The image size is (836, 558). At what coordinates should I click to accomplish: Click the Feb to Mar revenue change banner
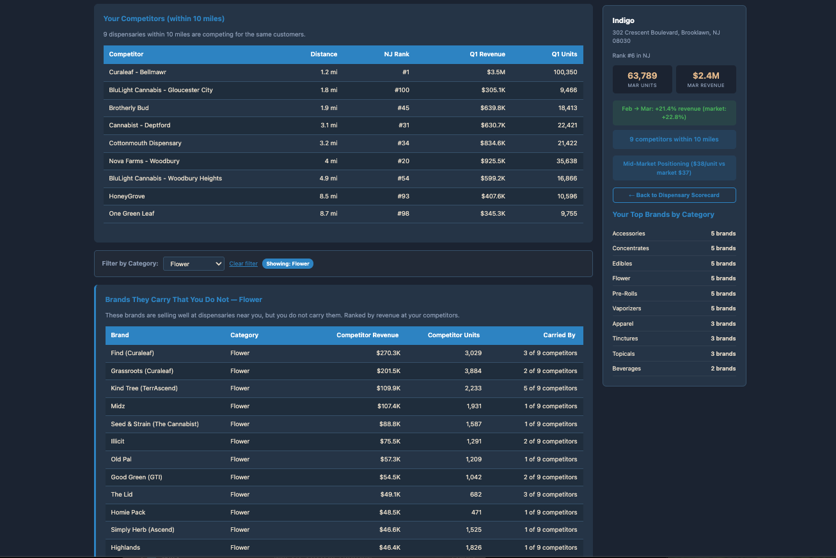point(674,113)
